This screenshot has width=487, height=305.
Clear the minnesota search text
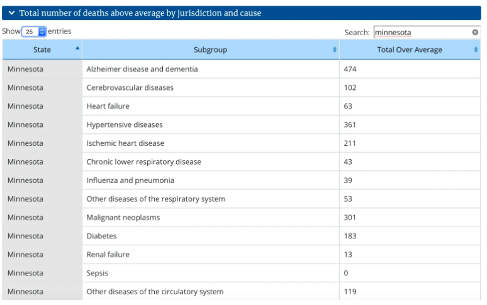pos(475,32)
